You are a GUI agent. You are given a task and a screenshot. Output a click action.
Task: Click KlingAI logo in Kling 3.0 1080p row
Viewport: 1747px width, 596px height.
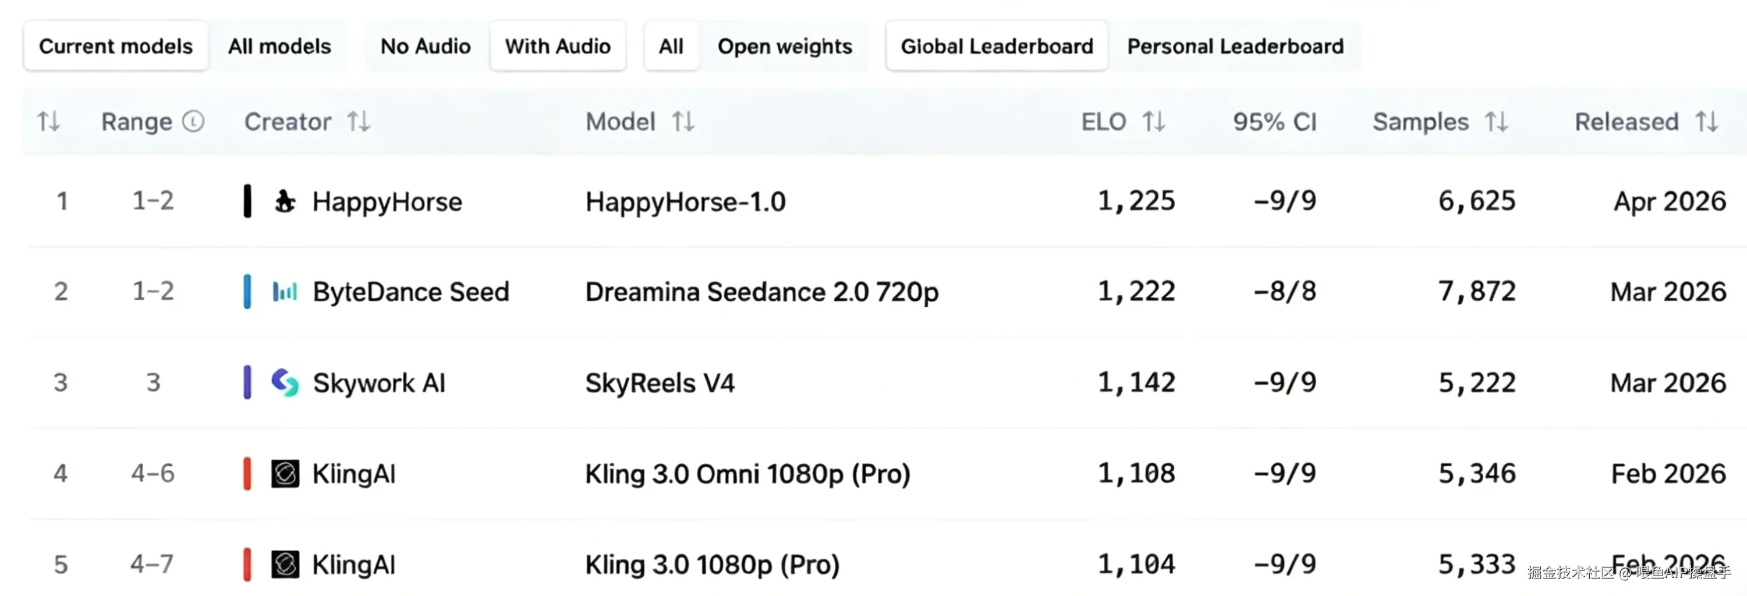(285, 564)
